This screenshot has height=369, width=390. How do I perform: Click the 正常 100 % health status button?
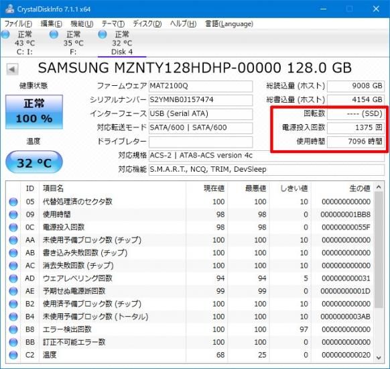[34, 112]
